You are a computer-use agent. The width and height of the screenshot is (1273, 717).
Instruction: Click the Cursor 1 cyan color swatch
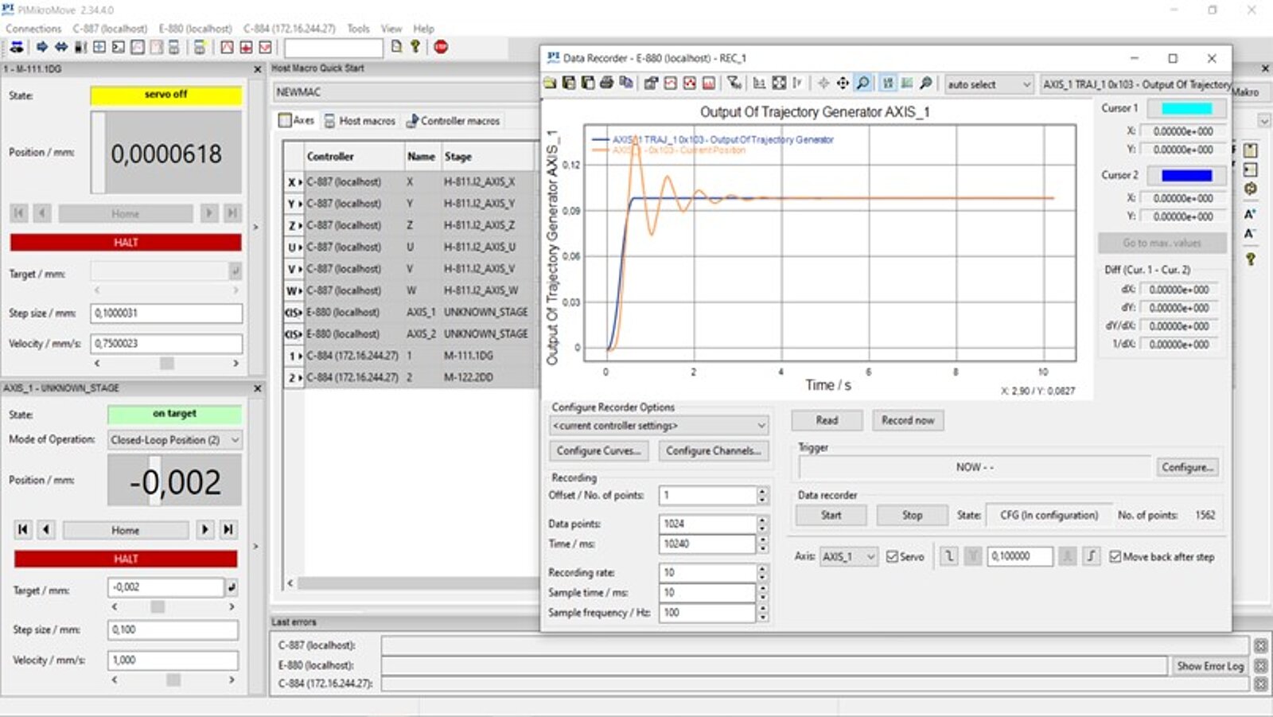coord(1186,108)
